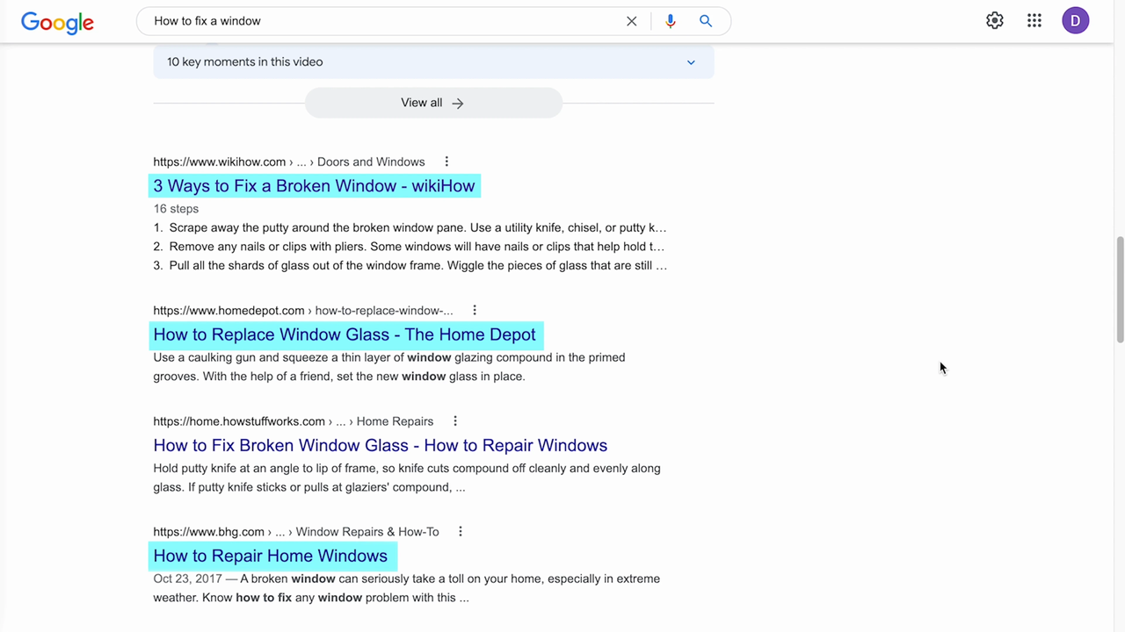Open the Google apps grid

coord(1034,21)
